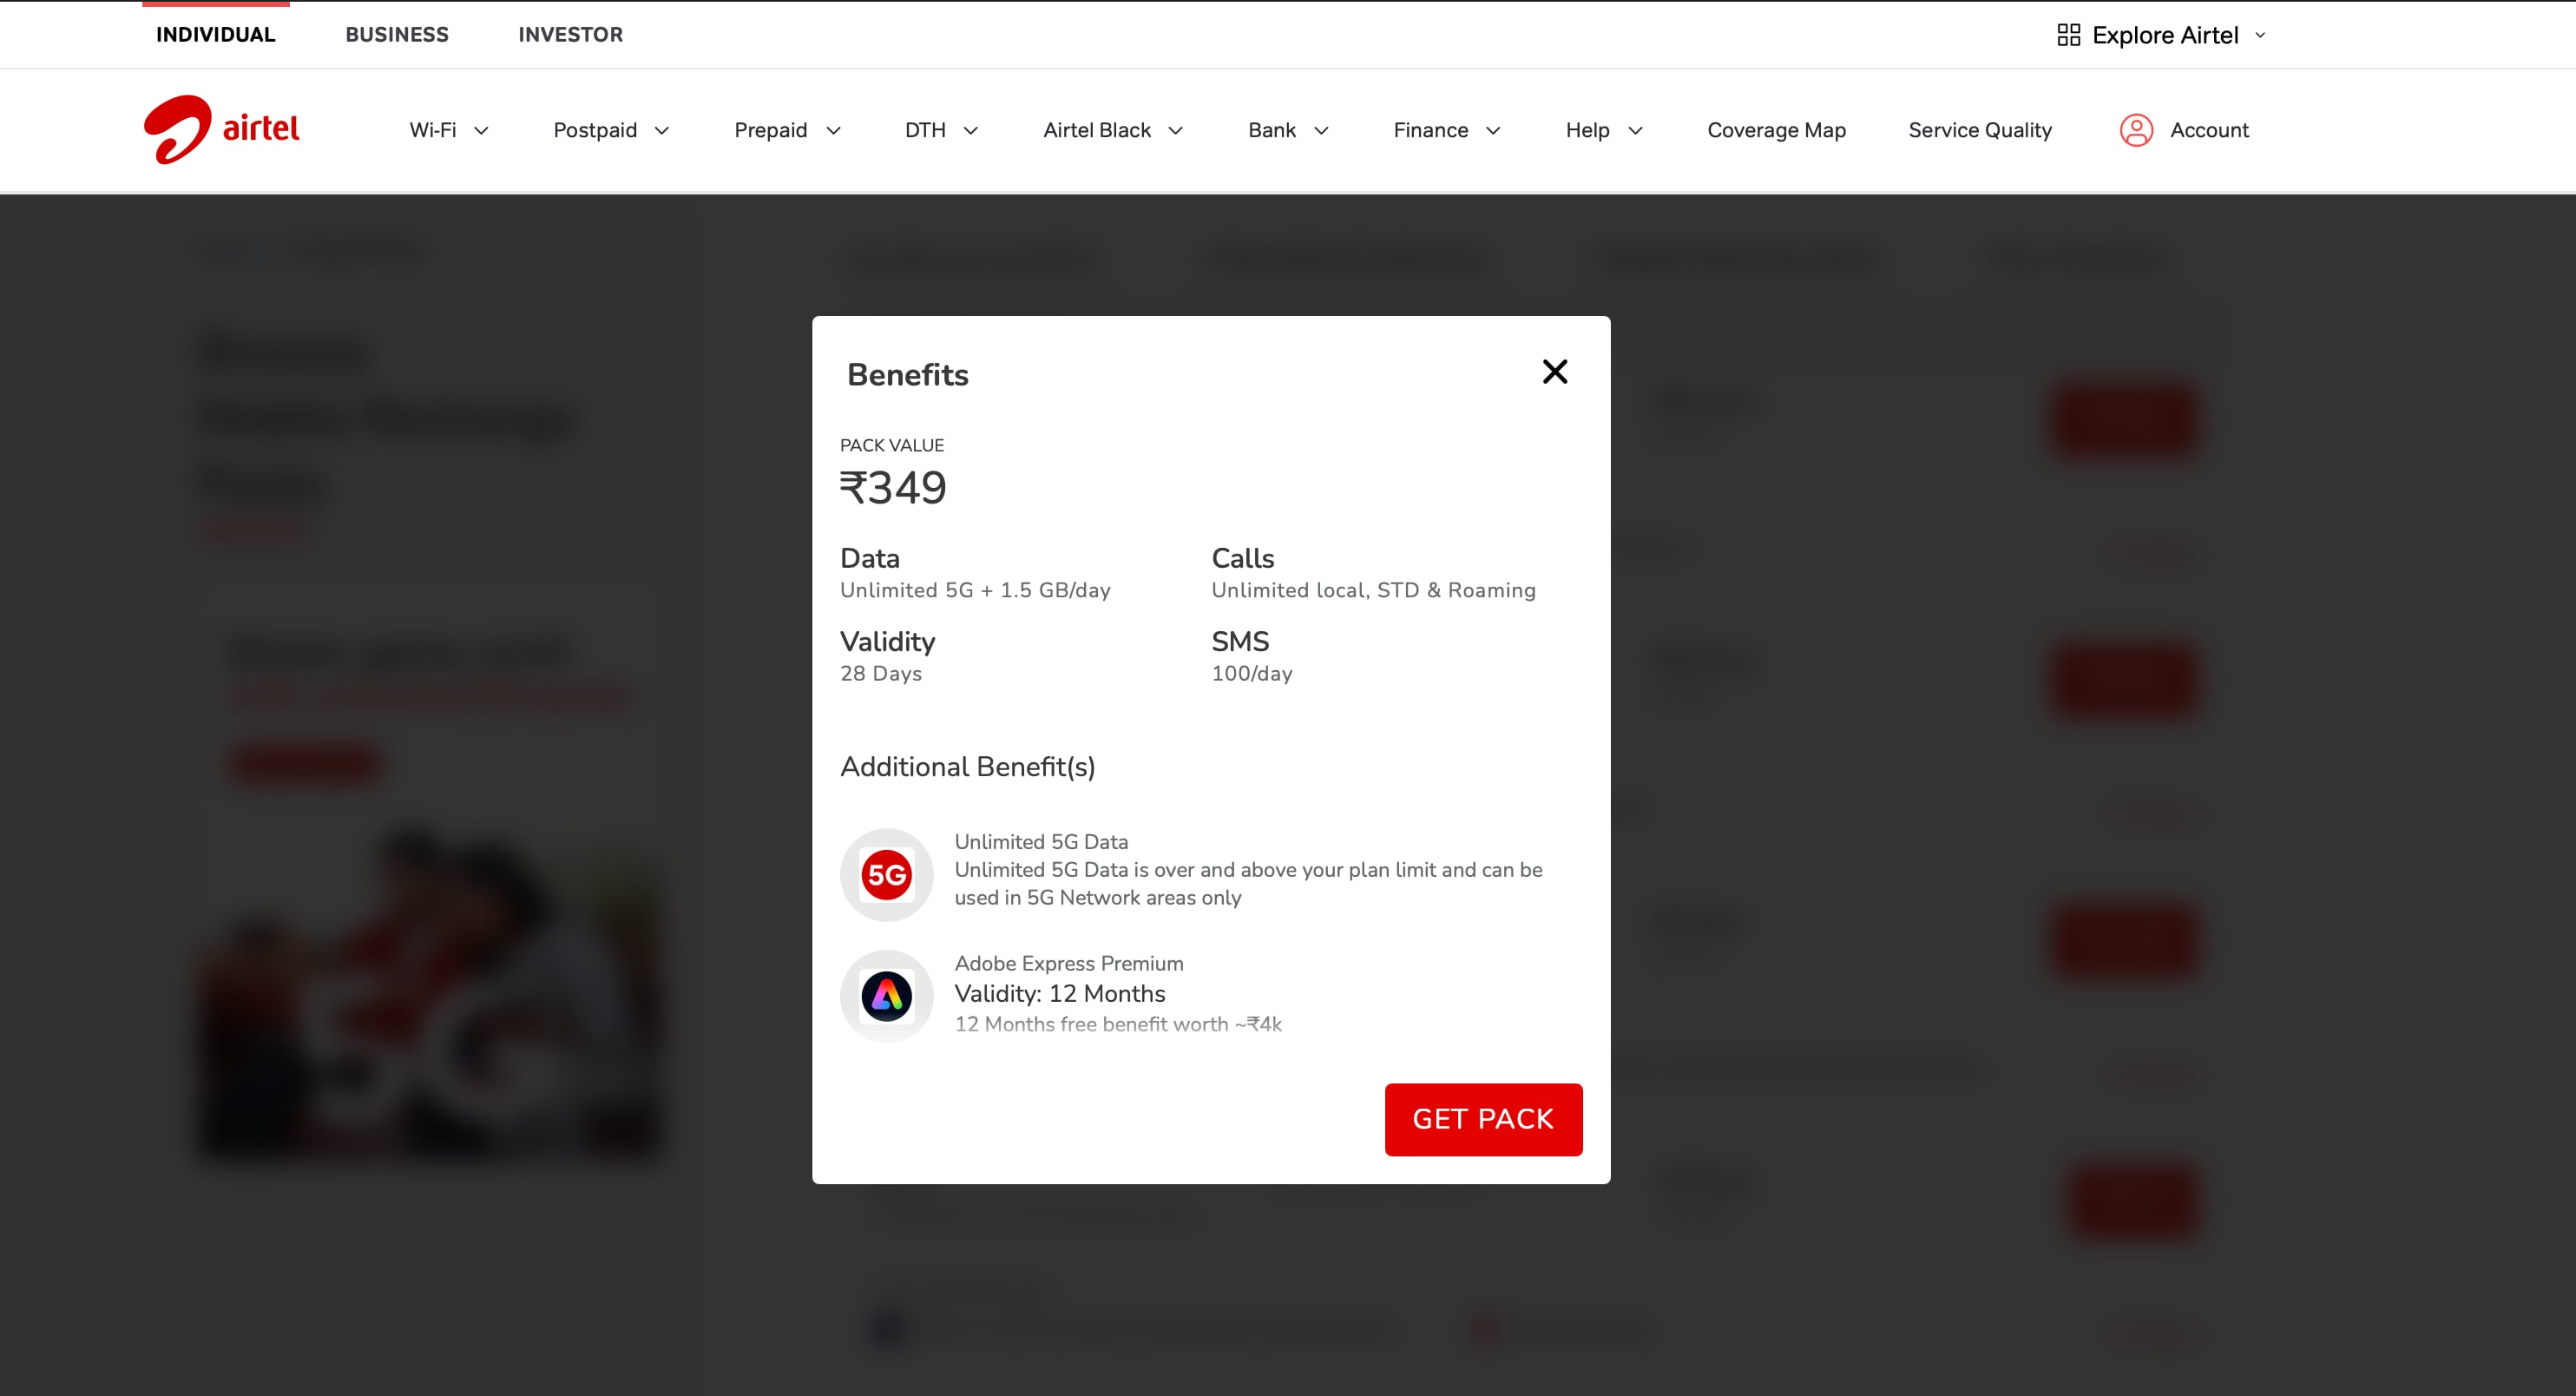This screenshot has width=2576, height=1396.
Task: Click the PACK VALUE label
Action: click(891, 445)
